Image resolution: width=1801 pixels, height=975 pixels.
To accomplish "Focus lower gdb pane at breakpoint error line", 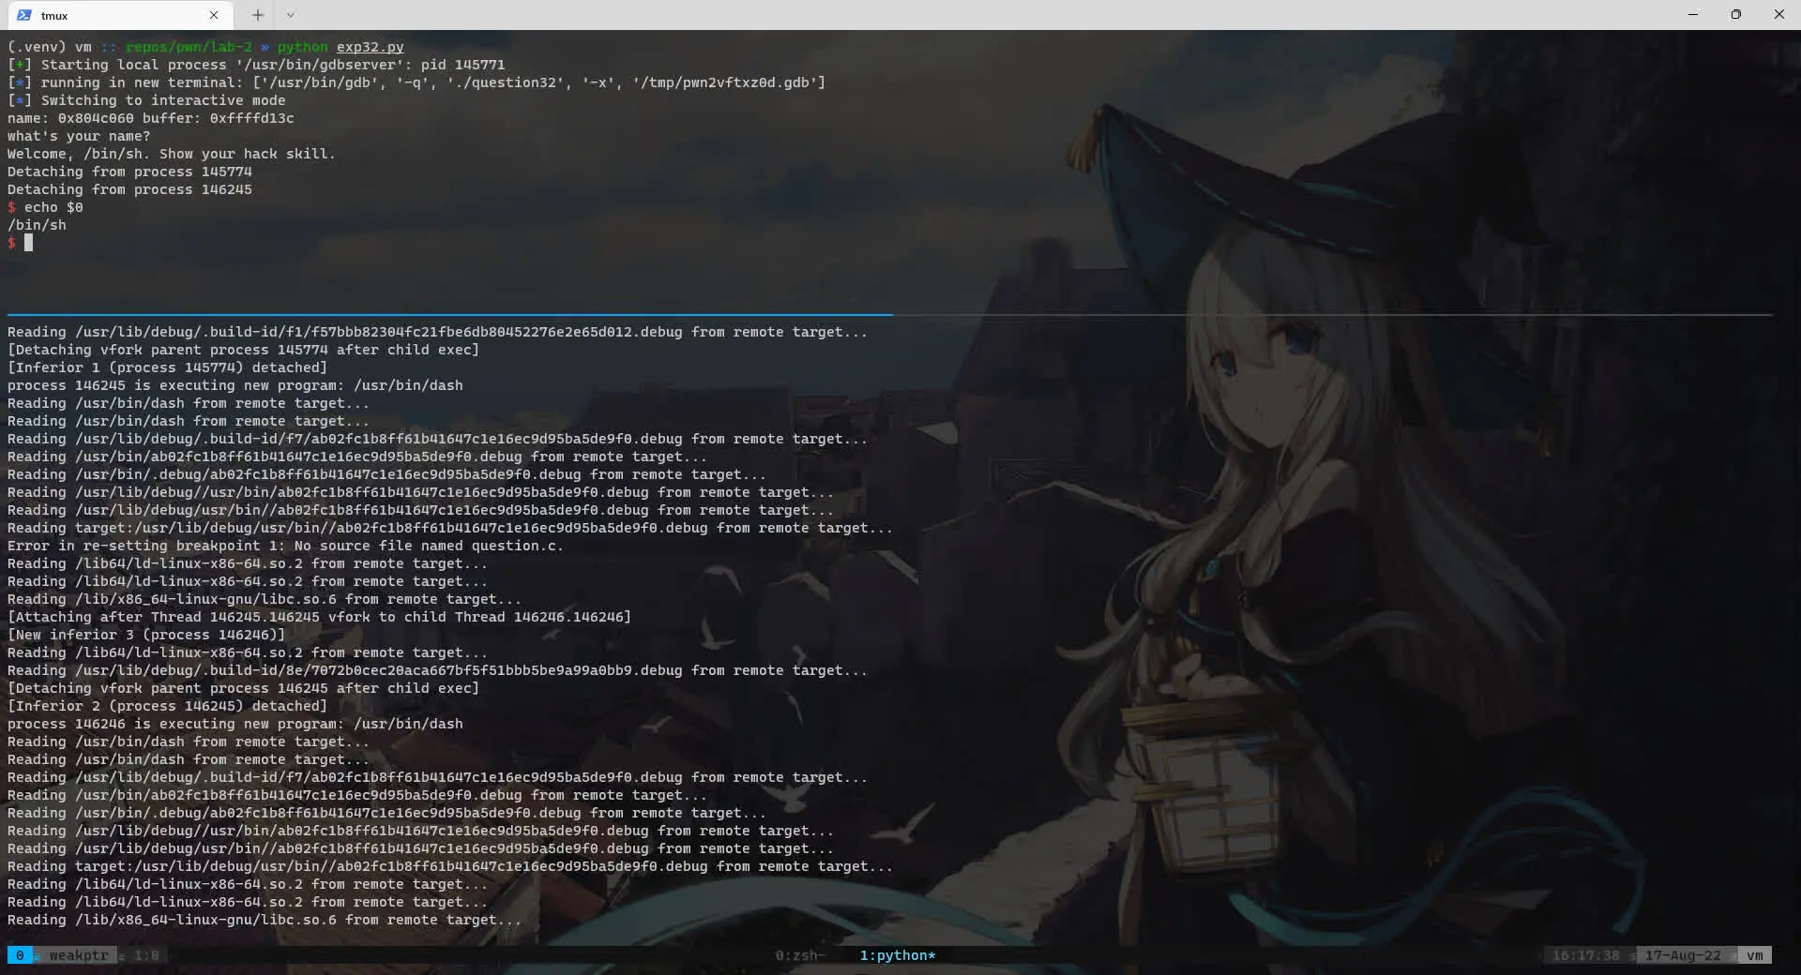I will pyautogui.click(x=285, y=546).
